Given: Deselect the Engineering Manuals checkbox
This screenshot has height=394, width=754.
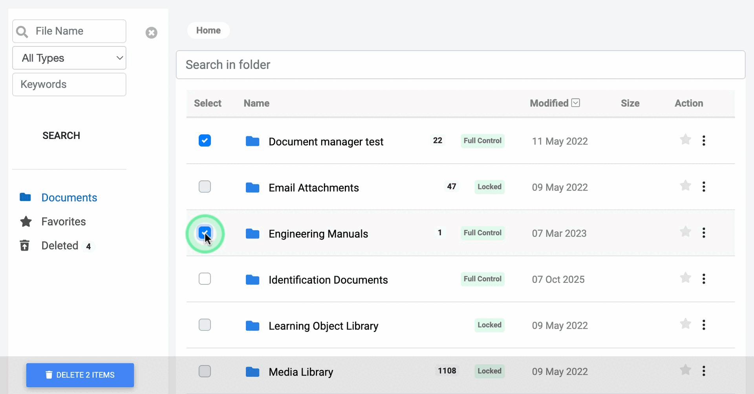Looking at the screenshot, I should point(205,233).
